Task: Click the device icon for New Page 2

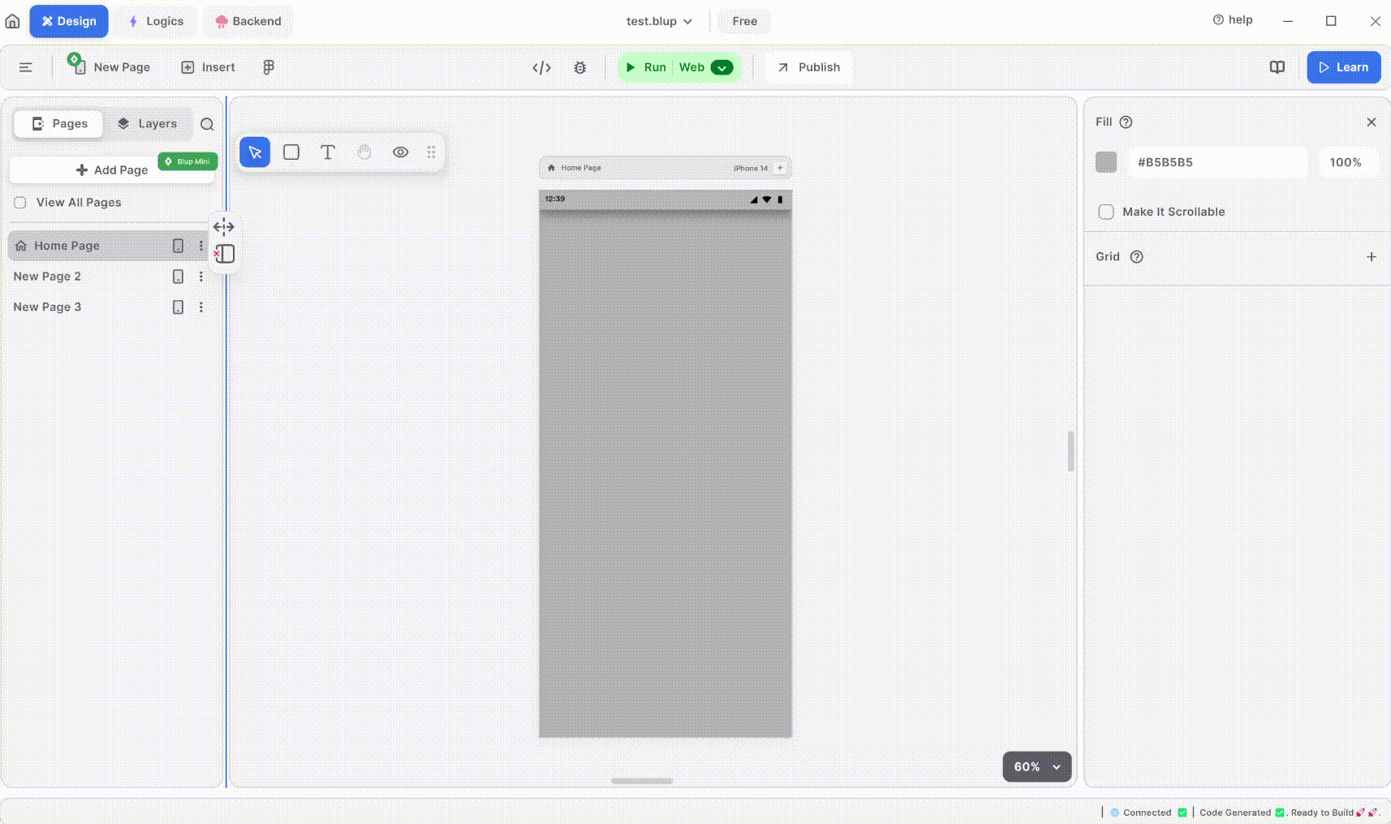Action: click(x=178, y=277)
